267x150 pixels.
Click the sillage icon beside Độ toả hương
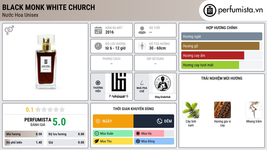pyautogui.click(x=142, y=46)
